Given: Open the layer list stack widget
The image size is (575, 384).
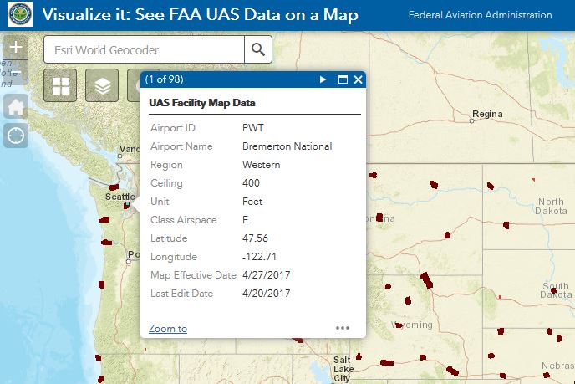Looking at the screenshot, I should tap(102, 85).
